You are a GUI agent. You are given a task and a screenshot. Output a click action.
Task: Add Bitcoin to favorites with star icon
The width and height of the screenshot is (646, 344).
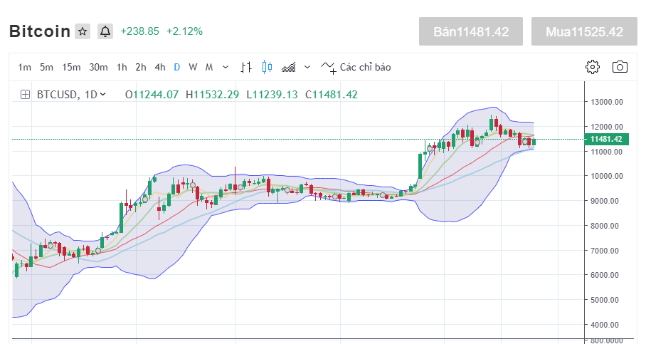click(83, 31)
